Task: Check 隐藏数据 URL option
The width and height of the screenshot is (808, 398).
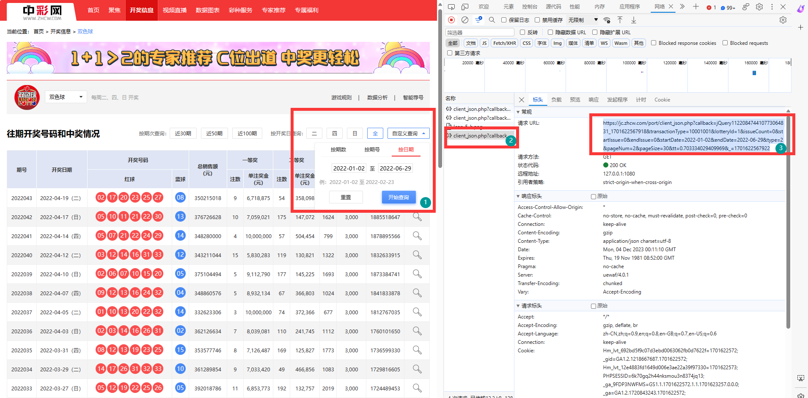Action: point(550,32)
